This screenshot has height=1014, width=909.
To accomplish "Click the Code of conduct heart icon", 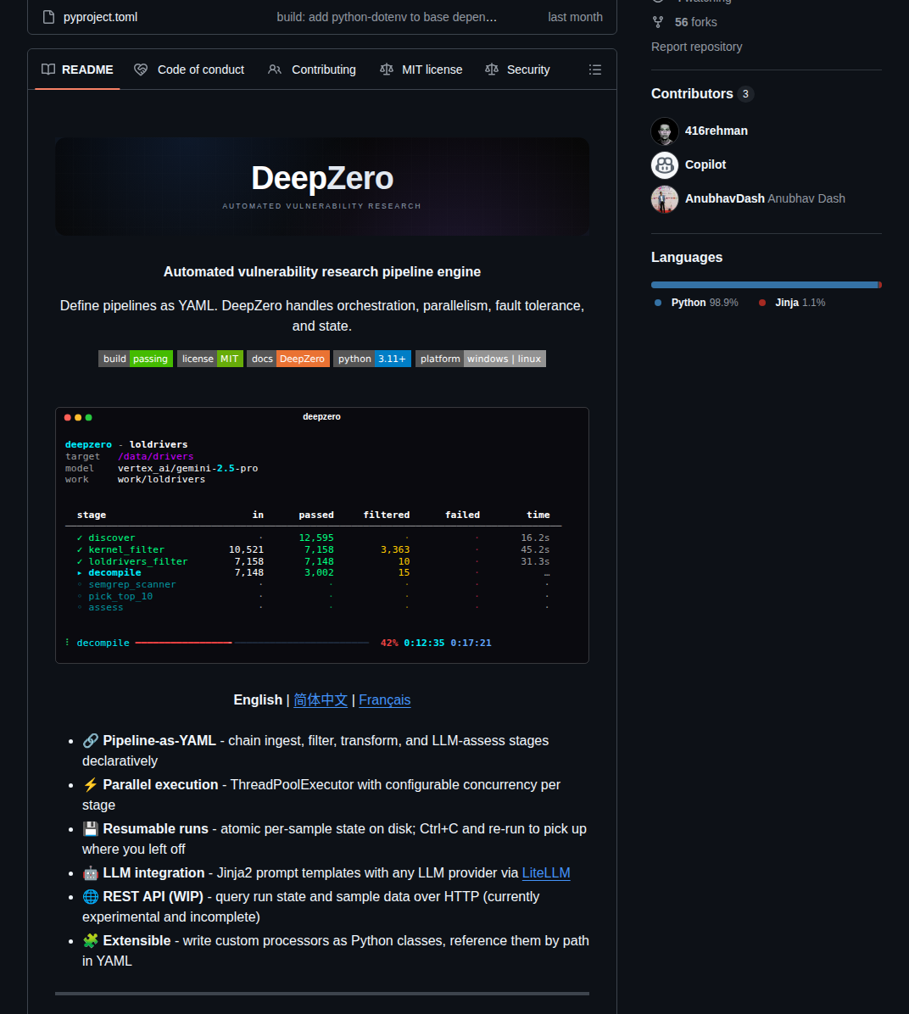I will pos(141,70).
